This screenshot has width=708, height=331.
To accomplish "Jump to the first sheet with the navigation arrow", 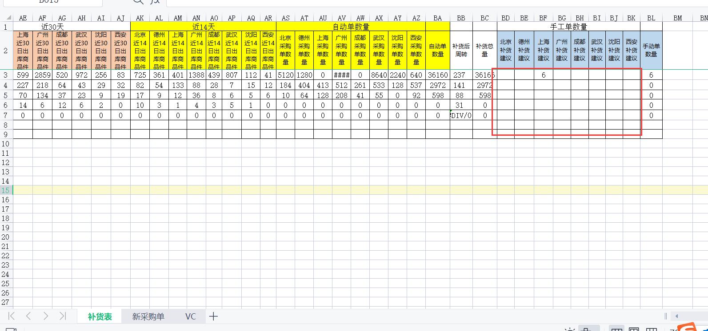I will click(12, 316).
